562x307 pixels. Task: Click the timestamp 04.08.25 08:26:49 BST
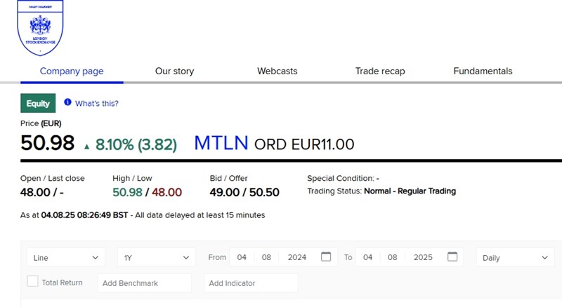point(84,215)
